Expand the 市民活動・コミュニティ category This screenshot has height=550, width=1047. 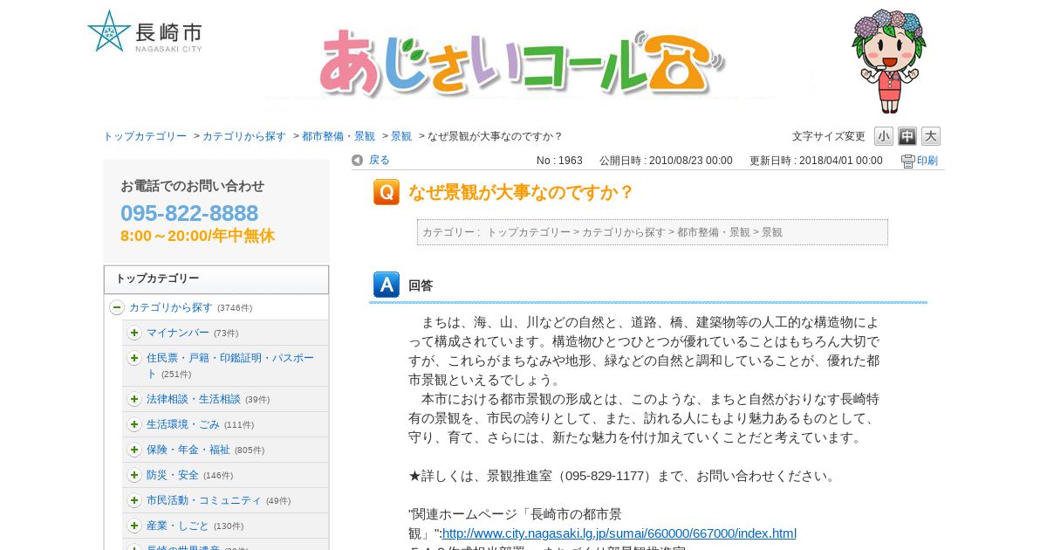(134, 500)
